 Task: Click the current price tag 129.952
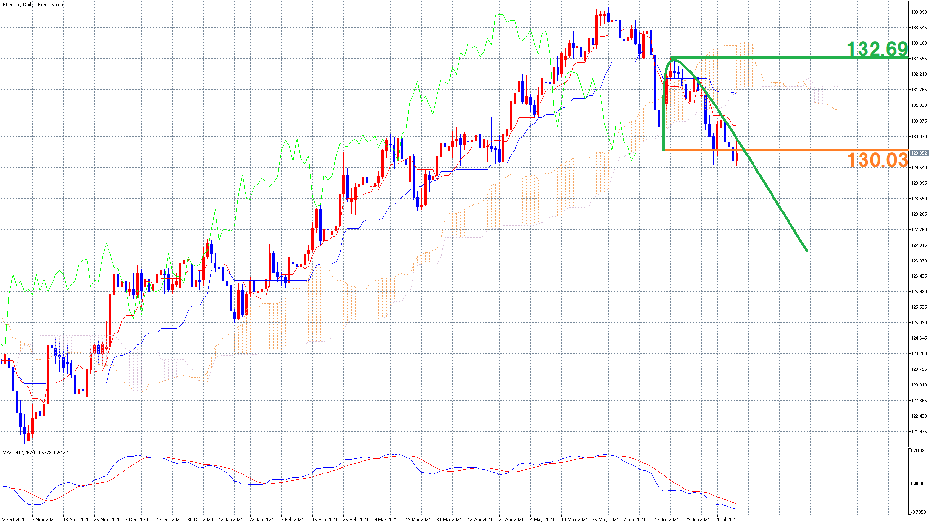coord(919,153)
